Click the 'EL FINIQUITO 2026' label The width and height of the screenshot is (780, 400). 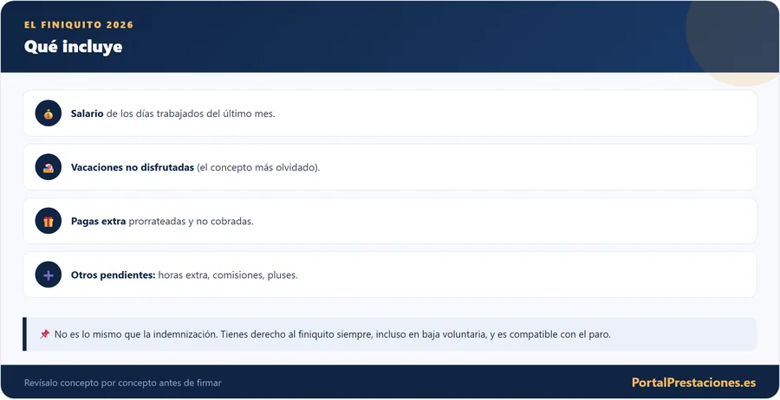[x=79, y=25]
